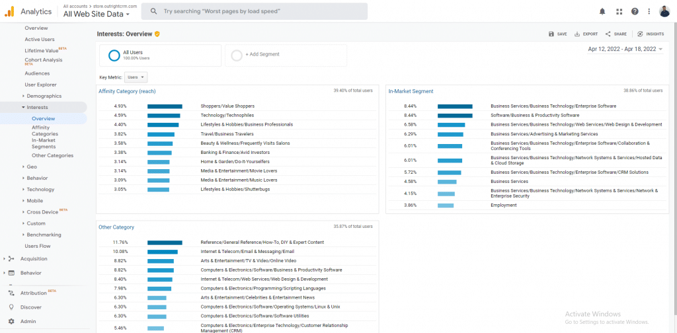Open Users Flow report
Screen dimensions: 677x333
[38, 246]
